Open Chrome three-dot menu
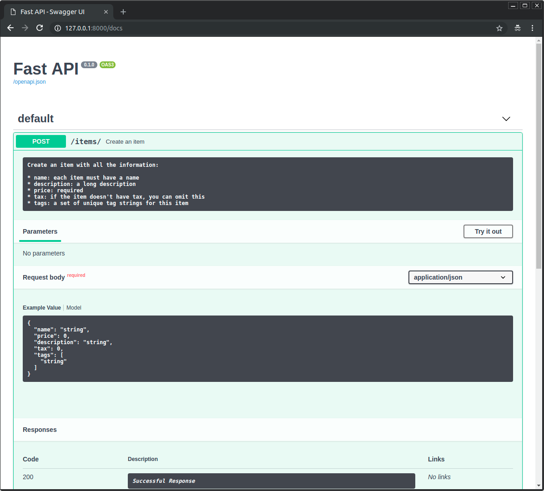 click(532, 28)
